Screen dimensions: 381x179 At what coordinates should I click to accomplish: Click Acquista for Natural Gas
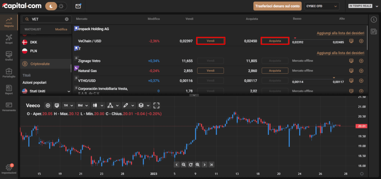(x=275, y=71)
